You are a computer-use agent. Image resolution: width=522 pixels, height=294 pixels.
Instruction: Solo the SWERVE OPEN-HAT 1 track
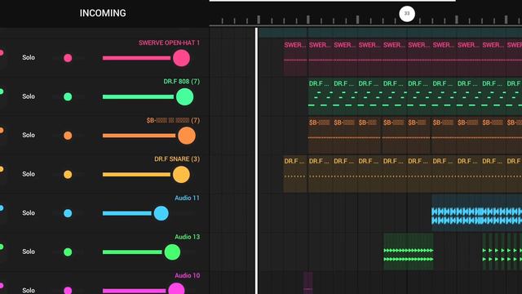pos(29,57)
